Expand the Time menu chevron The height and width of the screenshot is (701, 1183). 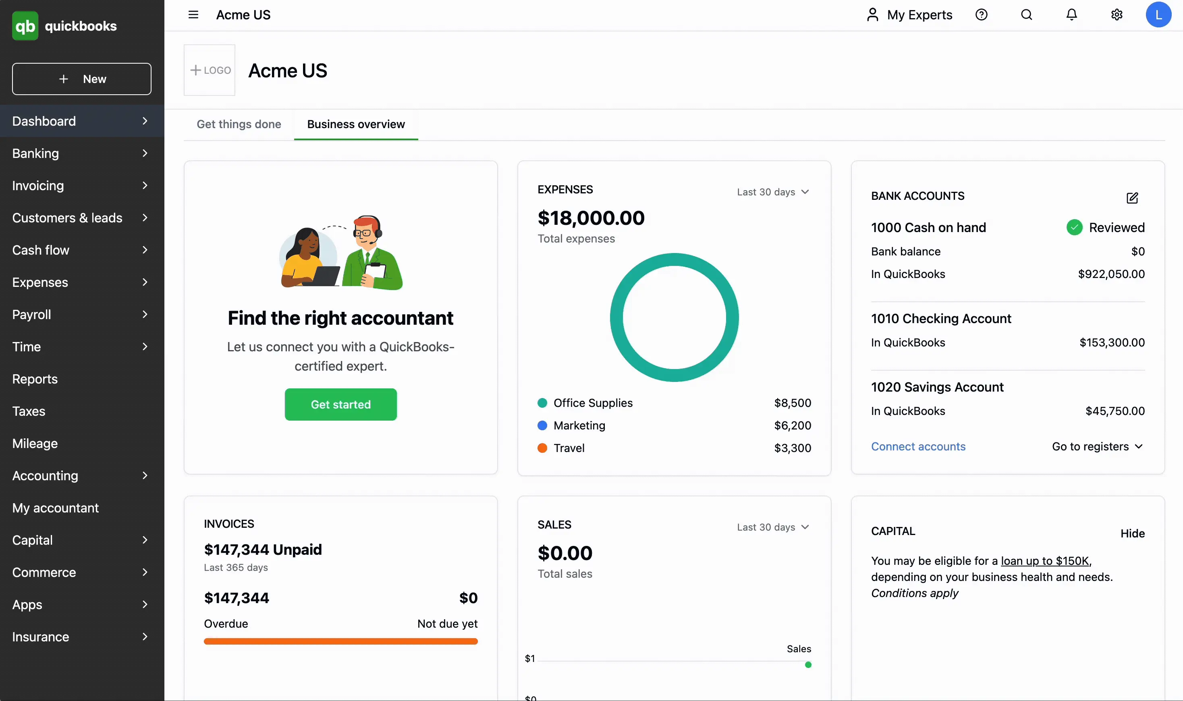pos(145,346)
